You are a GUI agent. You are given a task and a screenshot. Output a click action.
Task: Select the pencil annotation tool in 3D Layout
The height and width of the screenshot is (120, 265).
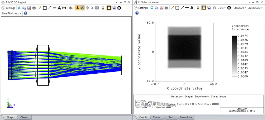coord(40,8)
